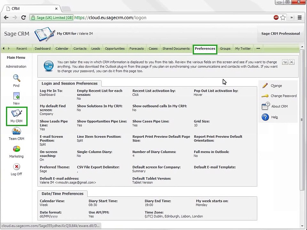Screen dimensions: 307x230
Task: Click the Default Tablet Version value
Action: pyautogui.click(x=142, y=182)
